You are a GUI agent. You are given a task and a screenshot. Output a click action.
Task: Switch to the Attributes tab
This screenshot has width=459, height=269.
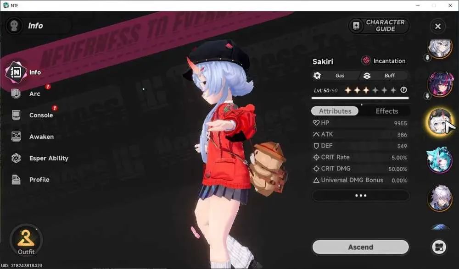pyautogui.click(x=335, y=111)
